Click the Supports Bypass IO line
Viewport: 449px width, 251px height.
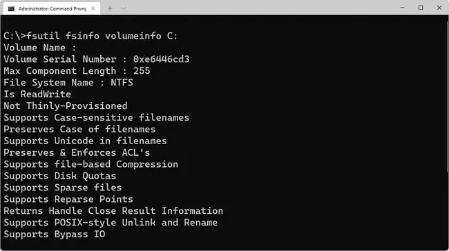click(55, 234)
